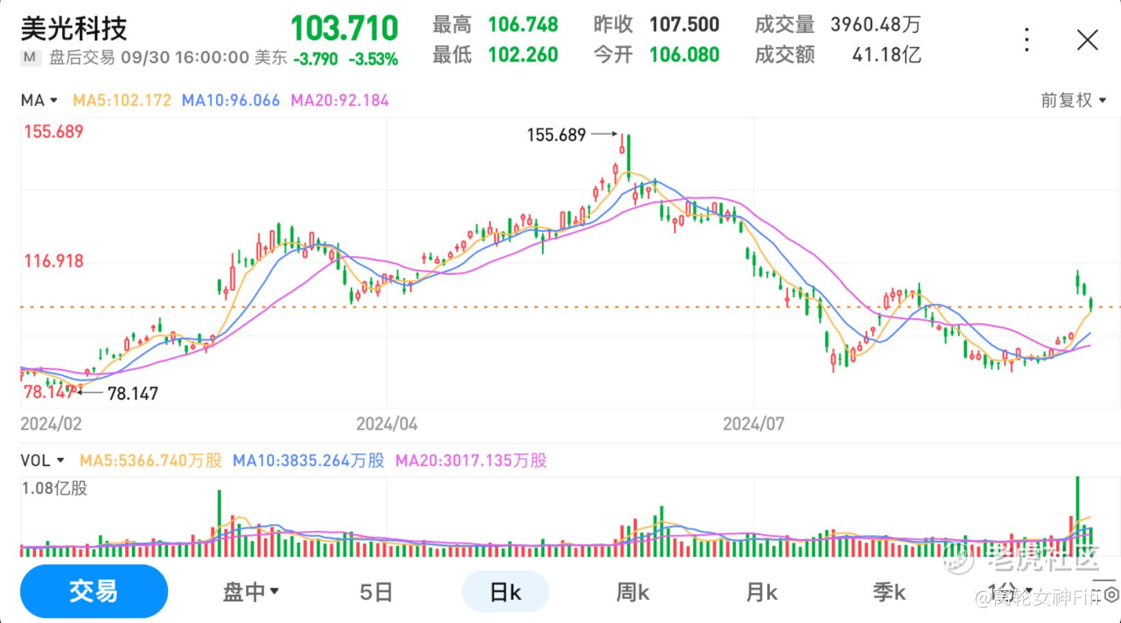
Task: Click the MA20:92.184 indicator value
Action: [340, 100]
